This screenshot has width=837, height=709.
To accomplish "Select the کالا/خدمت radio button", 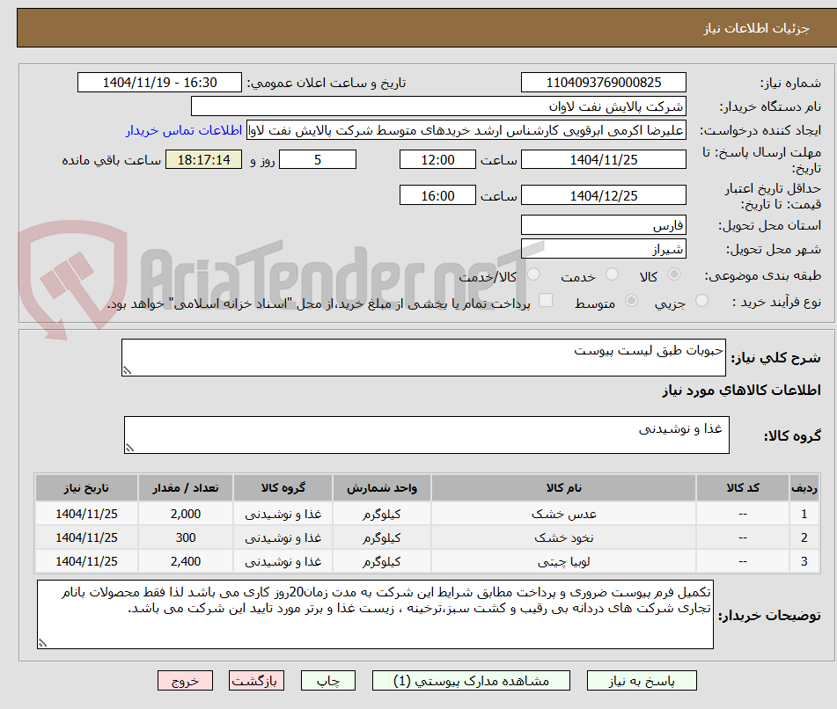I will point(533,274).
